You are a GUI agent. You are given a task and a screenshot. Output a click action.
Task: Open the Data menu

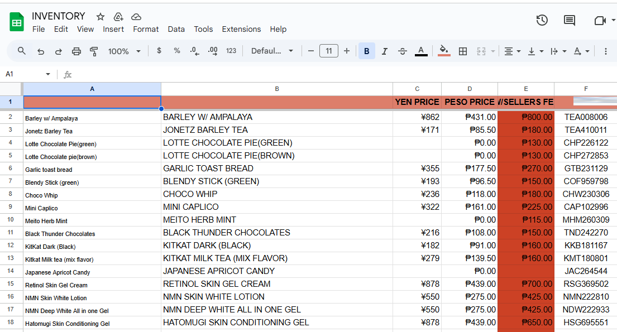tap(176, 29)
